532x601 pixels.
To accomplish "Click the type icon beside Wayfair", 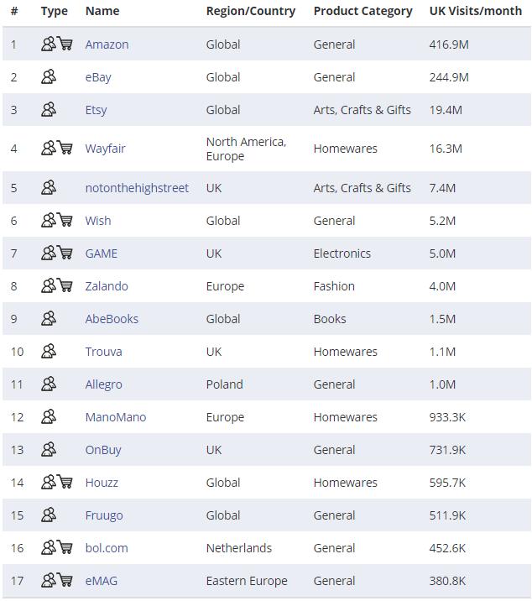I will [56, 149].
